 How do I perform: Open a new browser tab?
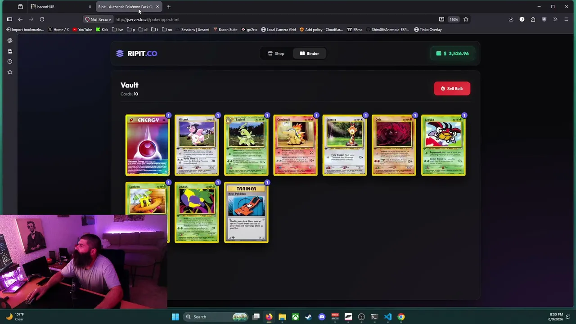click(169, 7)
